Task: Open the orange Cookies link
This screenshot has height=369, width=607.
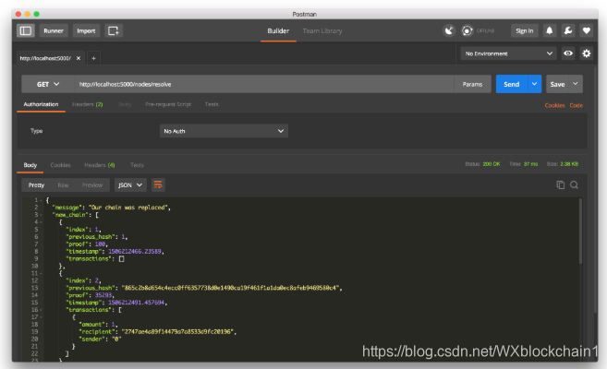Action: coord(554,105)
